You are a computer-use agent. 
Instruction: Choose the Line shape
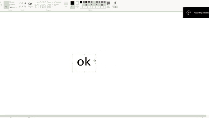pyautogui.click(x=36, y=2)
